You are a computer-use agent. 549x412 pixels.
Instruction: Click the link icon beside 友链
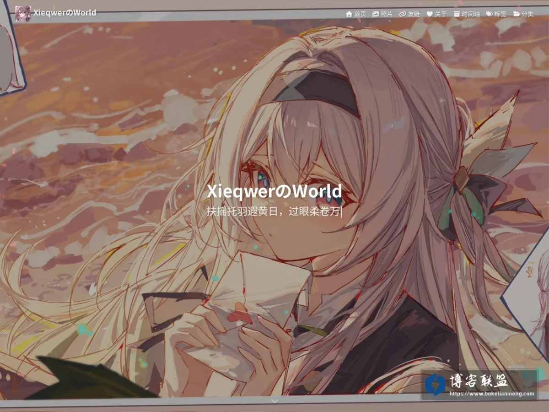tap(403, 14)
